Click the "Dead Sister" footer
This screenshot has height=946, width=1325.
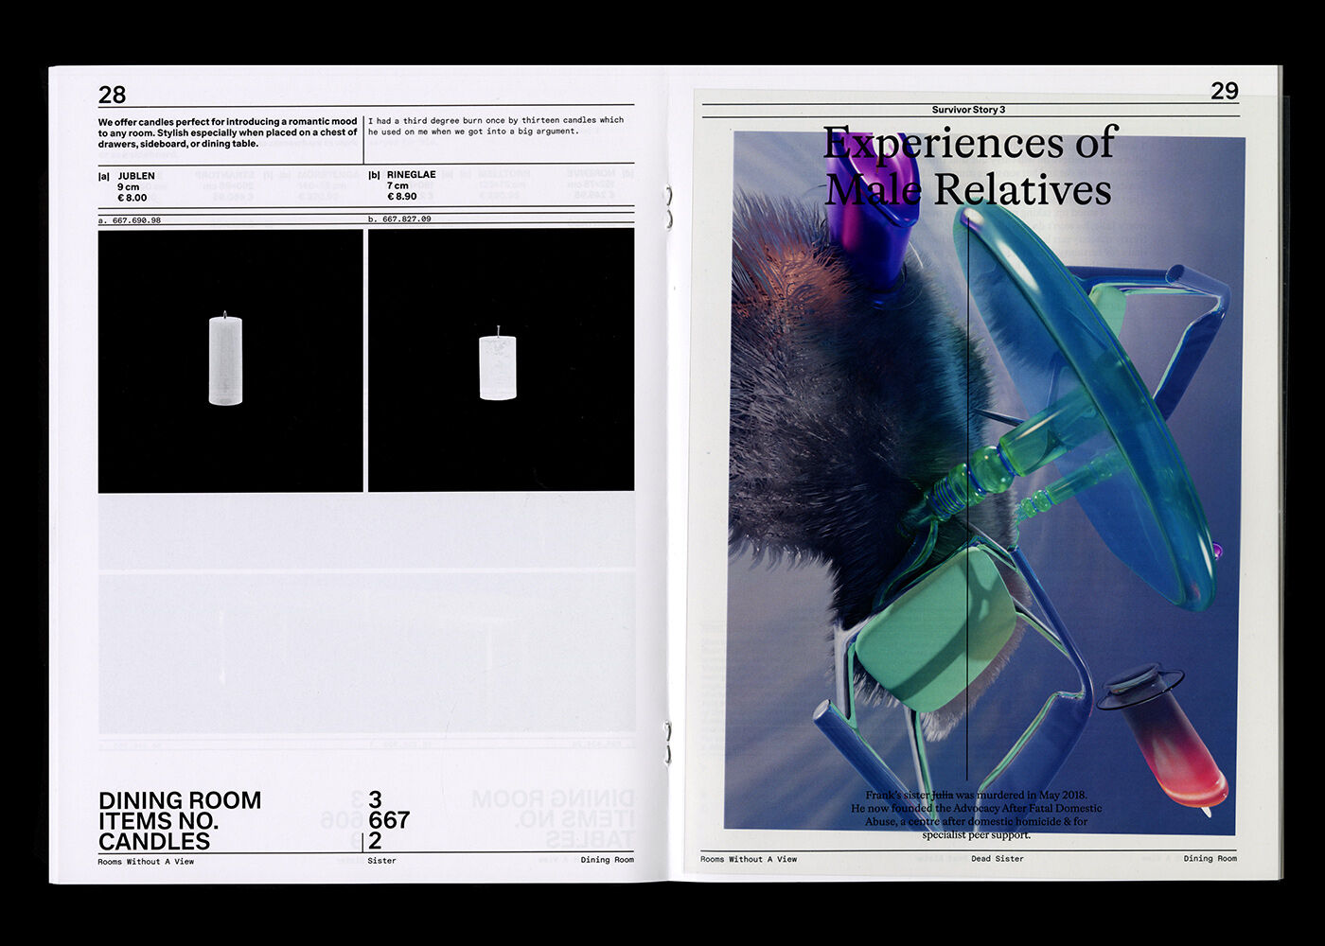(998, 859)
